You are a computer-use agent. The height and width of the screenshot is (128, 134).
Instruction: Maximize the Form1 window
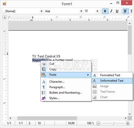[118, 3]
